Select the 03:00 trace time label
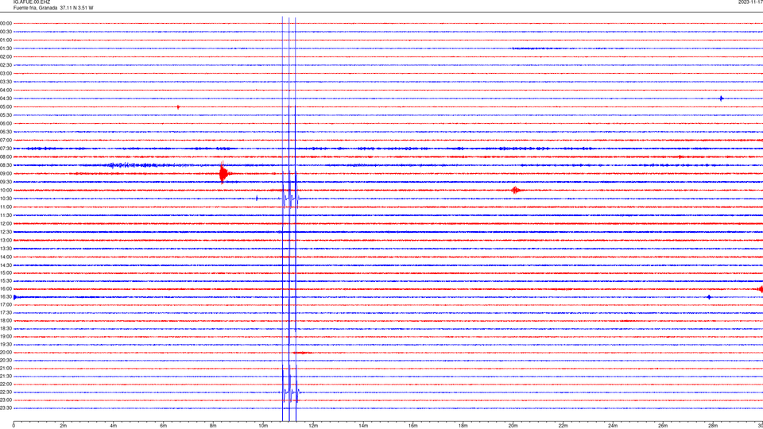This screenshot has height=429, width=763. click(6, 73)
